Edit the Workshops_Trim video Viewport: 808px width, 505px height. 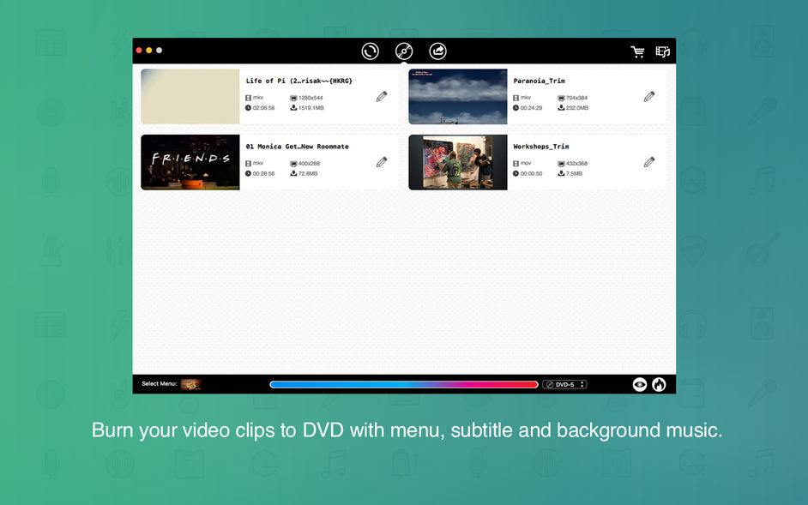click(649, 162)
